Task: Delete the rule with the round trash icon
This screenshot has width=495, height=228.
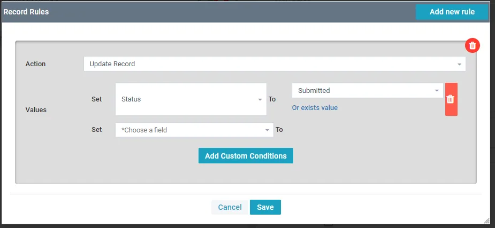Action: [x=472, y=45]
